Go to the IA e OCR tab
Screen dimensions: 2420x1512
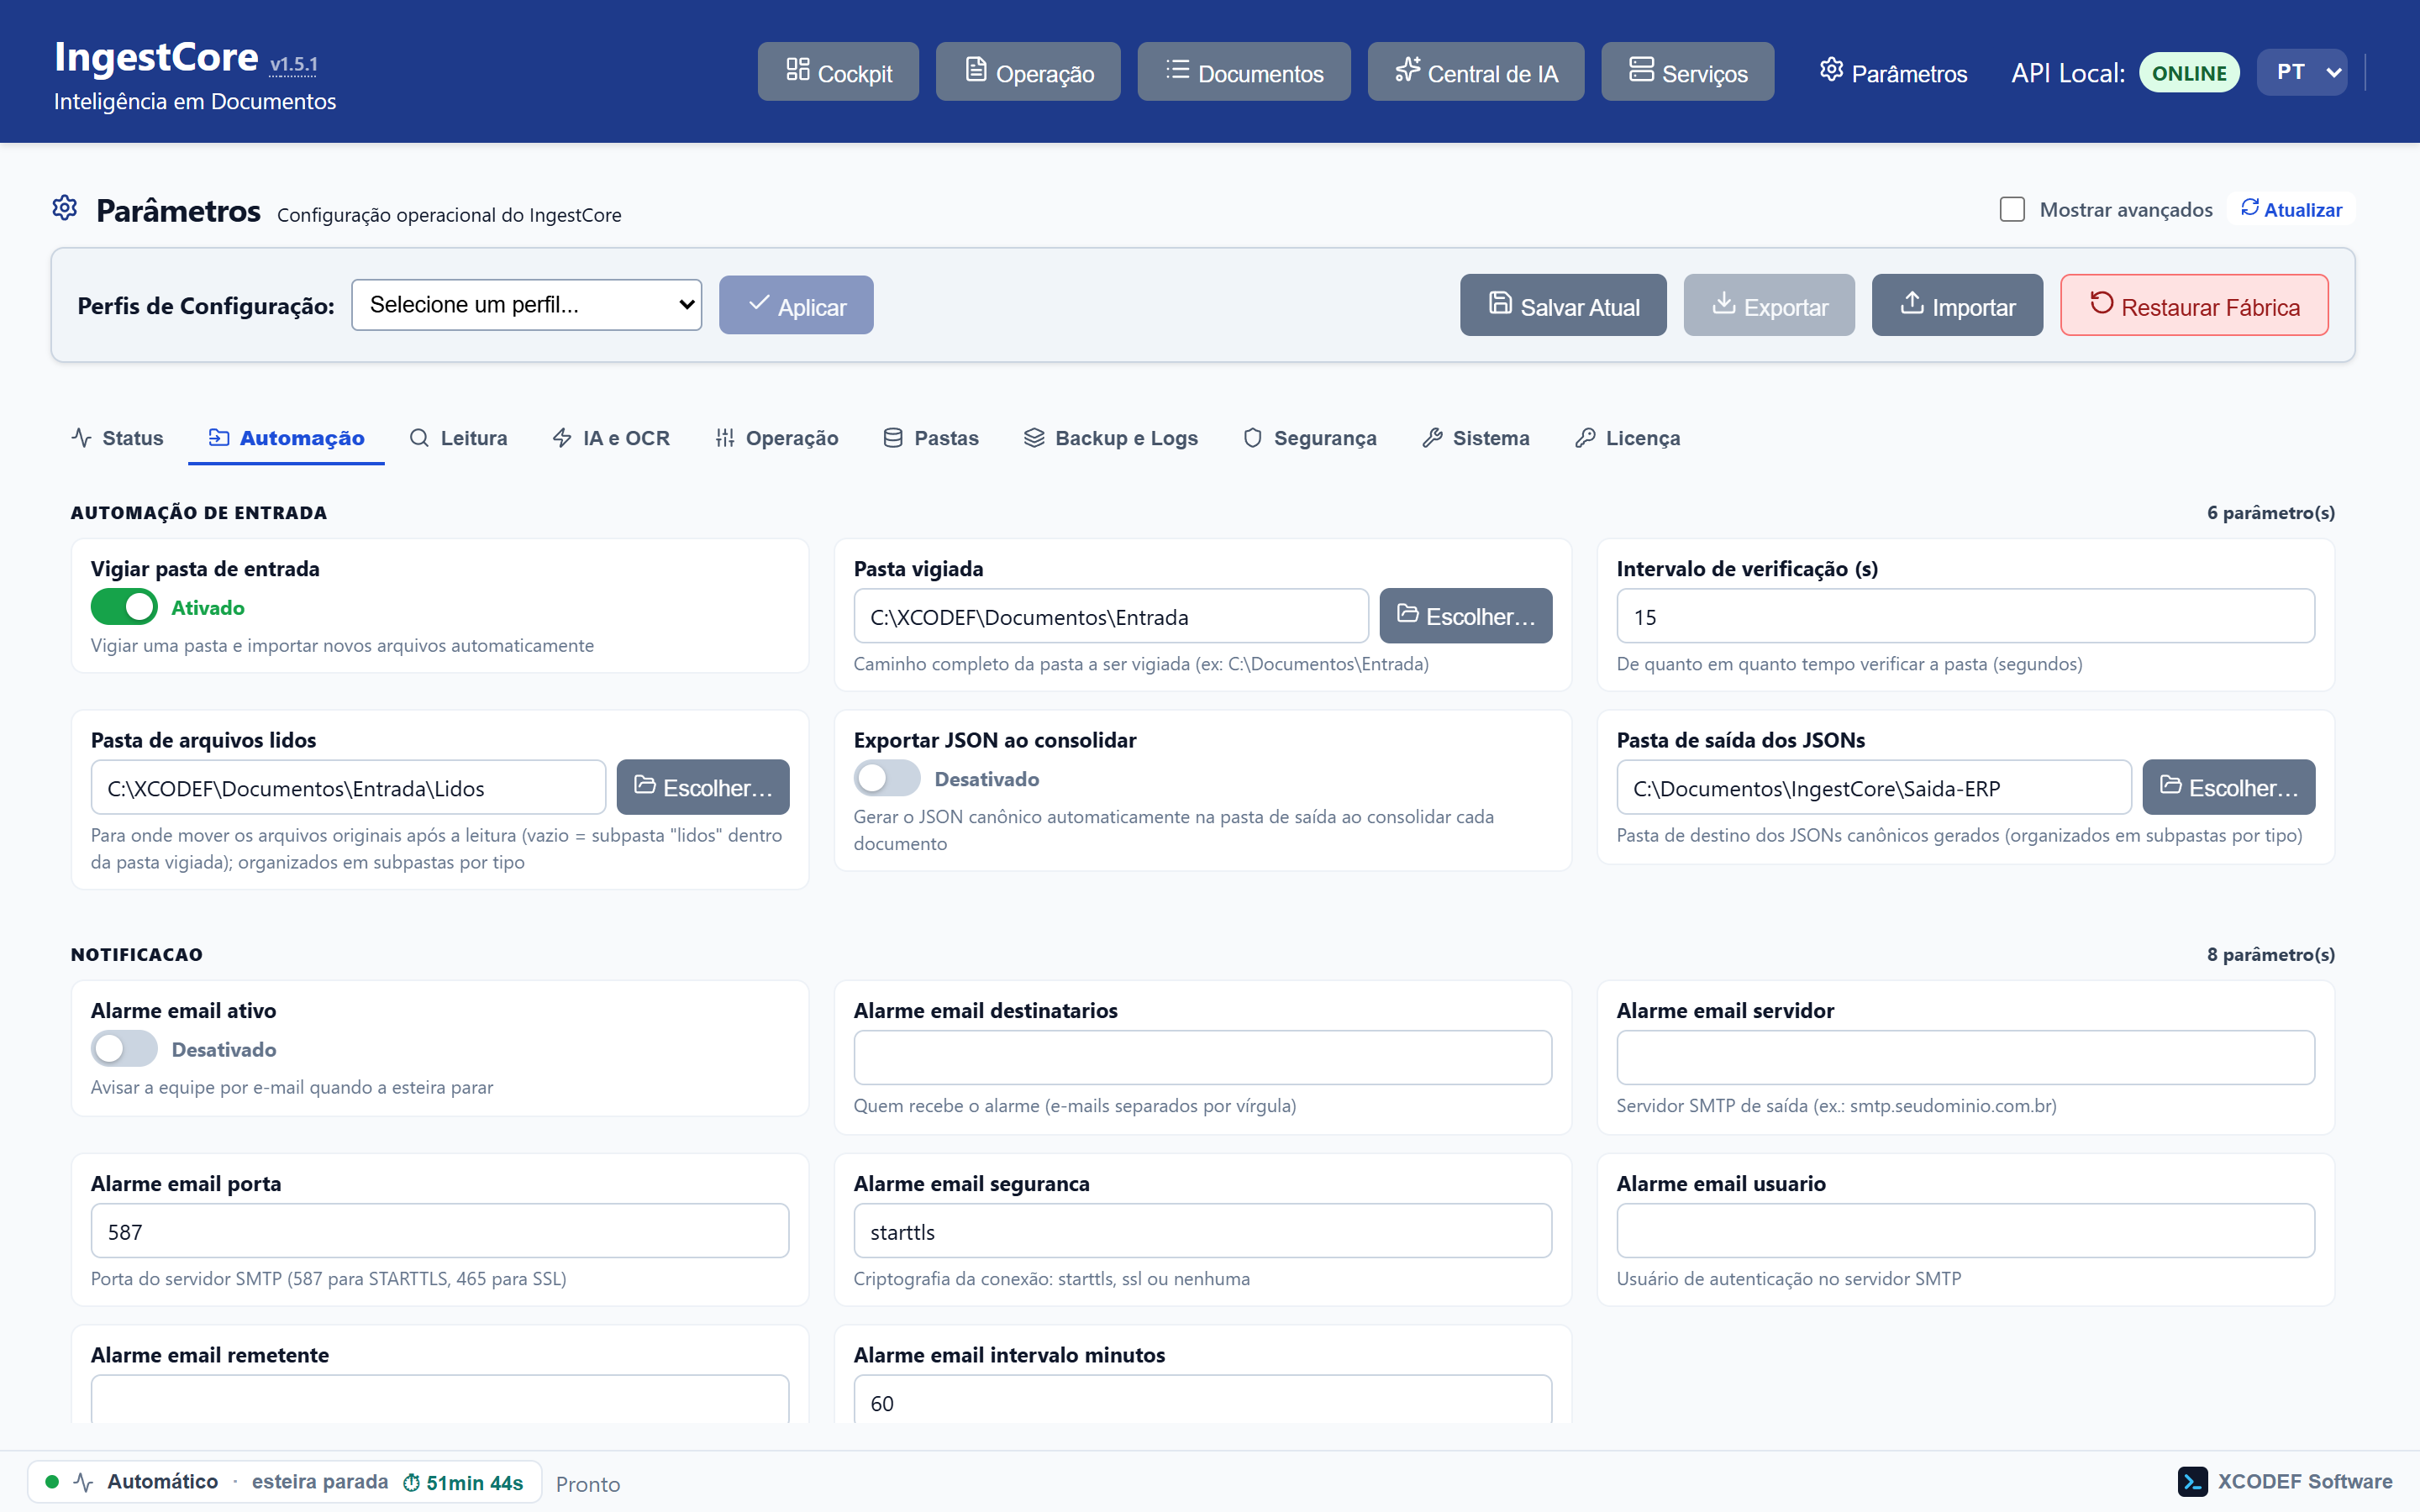611,438
